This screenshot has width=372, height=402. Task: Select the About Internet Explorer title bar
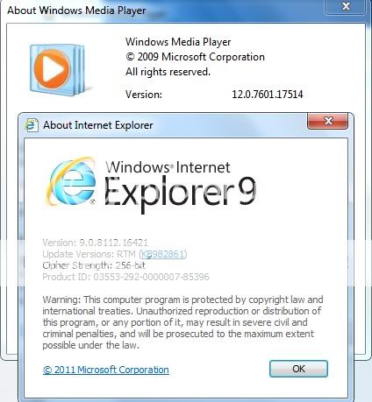[165, 125]
